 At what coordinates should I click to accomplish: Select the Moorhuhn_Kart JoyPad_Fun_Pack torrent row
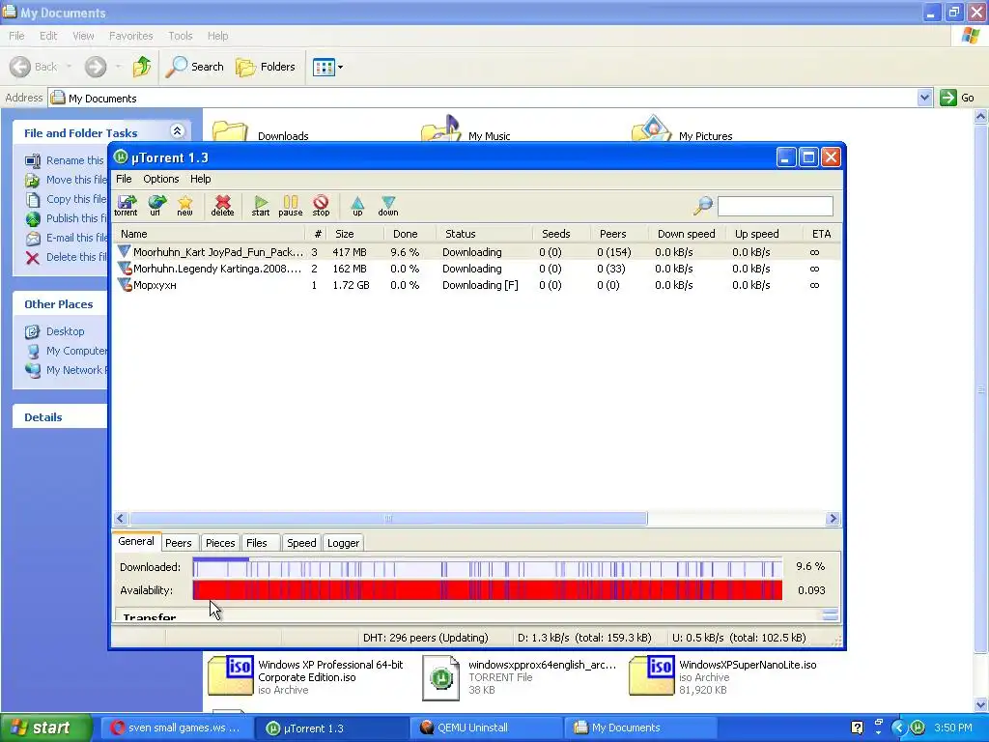coord(477,252)
